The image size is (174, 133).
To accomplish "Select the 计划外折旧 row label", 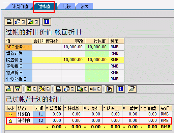I will pos(19,79).
